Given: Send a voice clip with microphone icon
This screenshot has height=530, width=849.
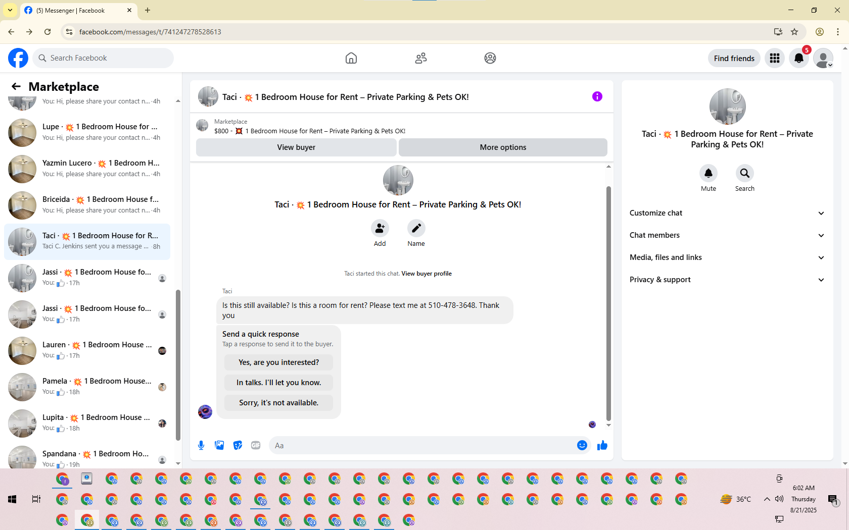Looking at the screenshot, I should [x=201, y=445].
